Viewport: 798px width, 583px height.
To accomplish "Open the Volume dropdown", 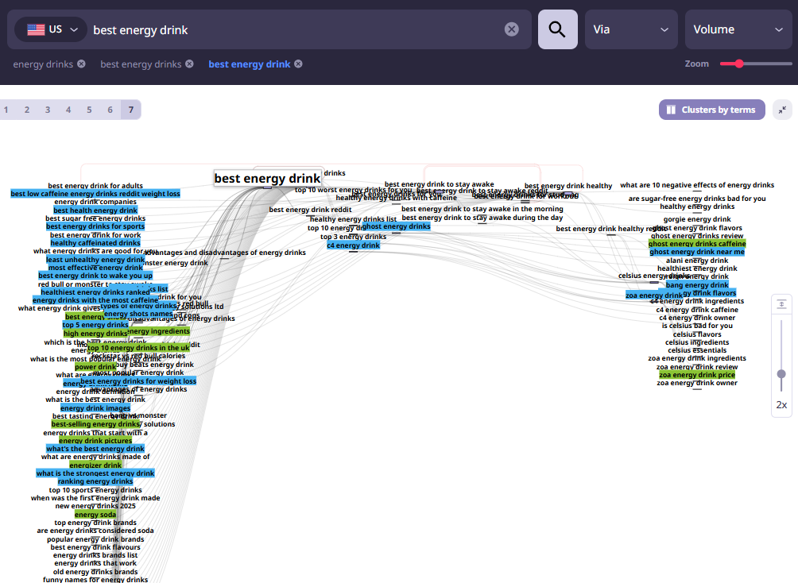I will coord(738,29).
